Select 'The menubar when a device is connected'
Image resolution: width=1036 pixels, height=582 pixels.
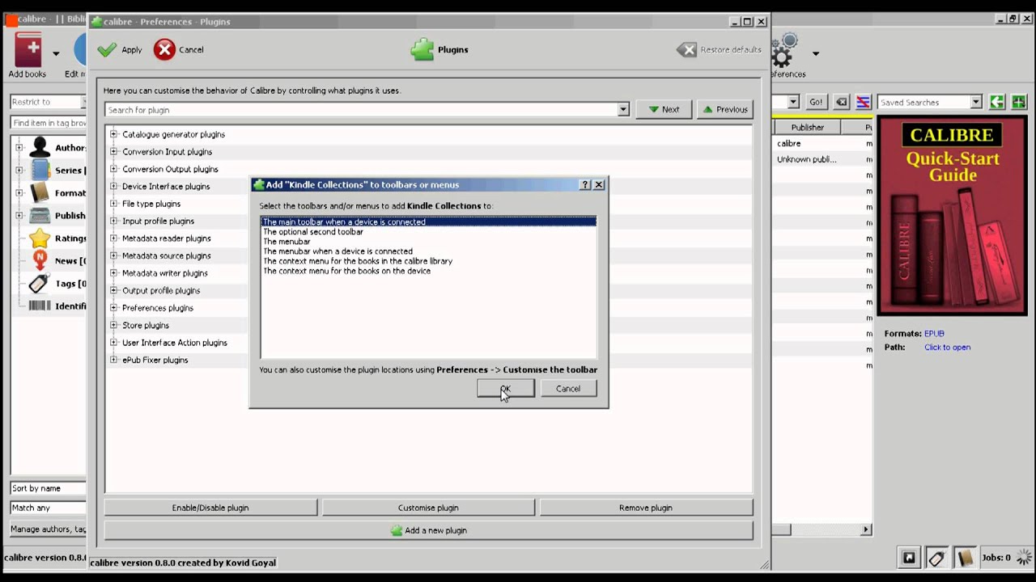pos(428,251)
